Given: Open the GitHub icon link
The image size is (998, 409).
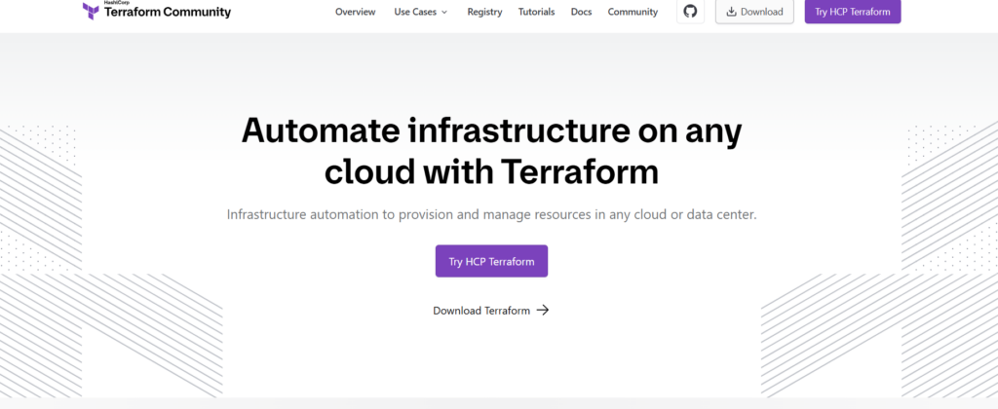Looking at the screenshot, I should coord(690,12).
